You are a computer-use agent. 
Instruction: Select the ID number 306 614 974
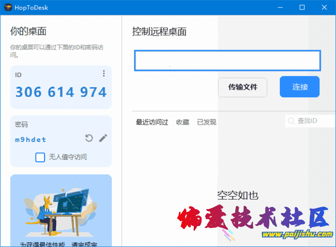coord(61,92)
